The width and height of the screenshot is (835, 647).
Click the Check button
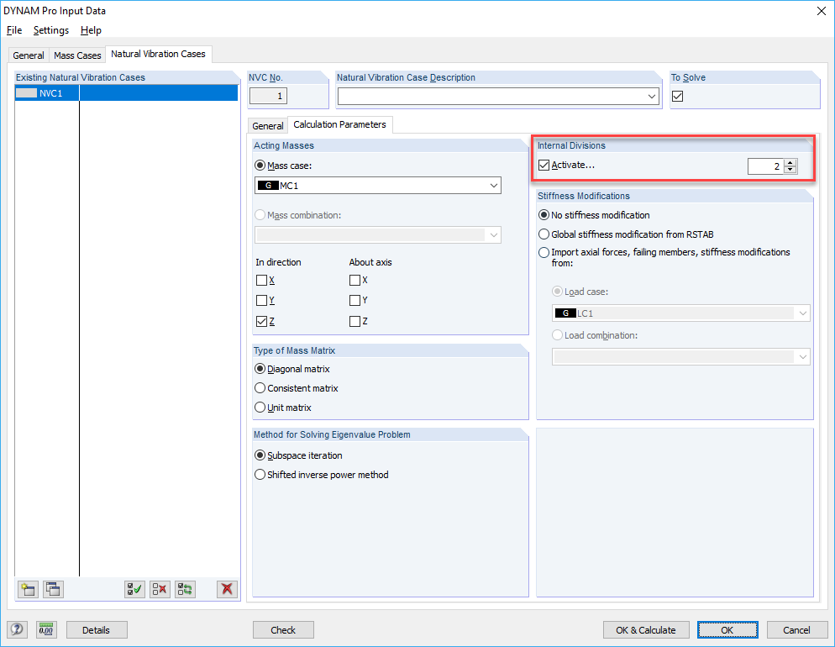tap(283, 630)
